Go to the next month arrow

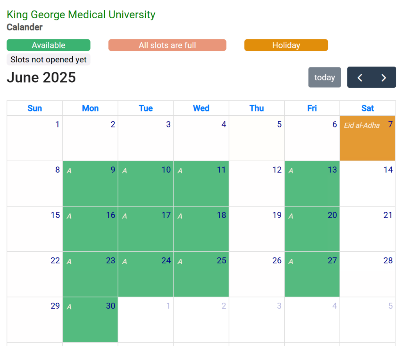(384, 78)
